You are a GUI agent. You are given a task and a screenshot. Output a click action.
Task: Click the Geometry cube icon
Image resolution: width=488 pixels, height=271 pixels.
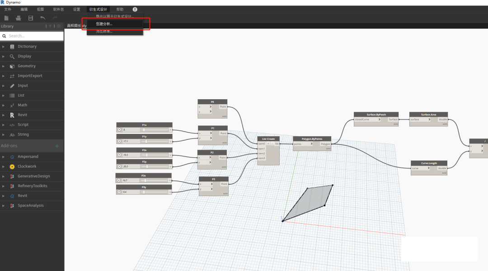coord(12,66)
